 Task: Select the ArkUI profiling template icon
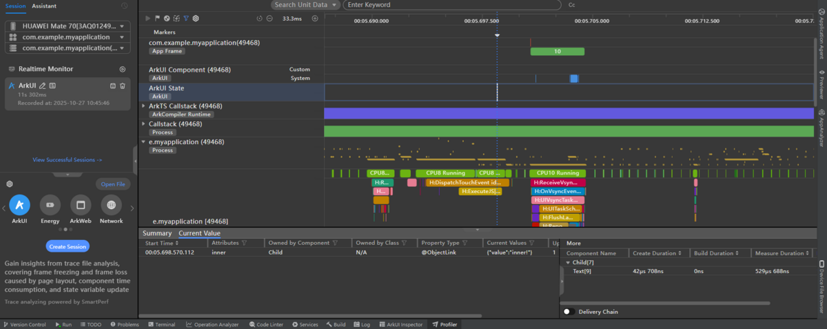[x=19, y=205]
